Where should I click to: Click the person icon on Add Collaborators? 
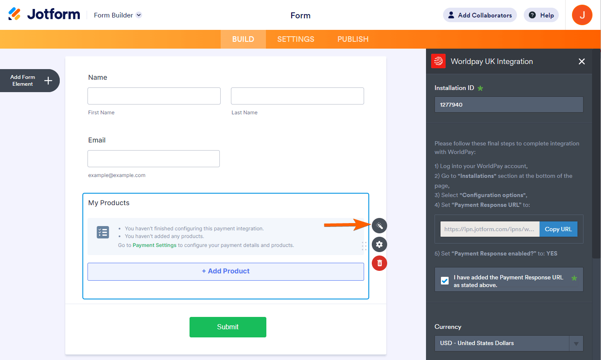pyautogui.click(x=451, y=15)
